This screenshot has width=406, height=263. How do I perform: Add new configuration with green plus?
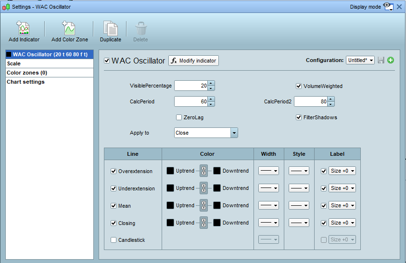tap(391, 60)
